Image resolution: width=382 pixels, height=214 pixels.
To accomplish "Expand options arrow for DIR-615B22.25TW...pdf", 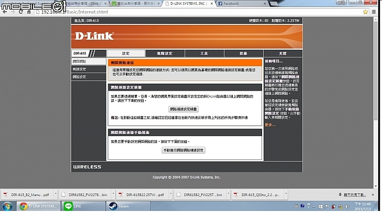I will (x=171, y=194).
